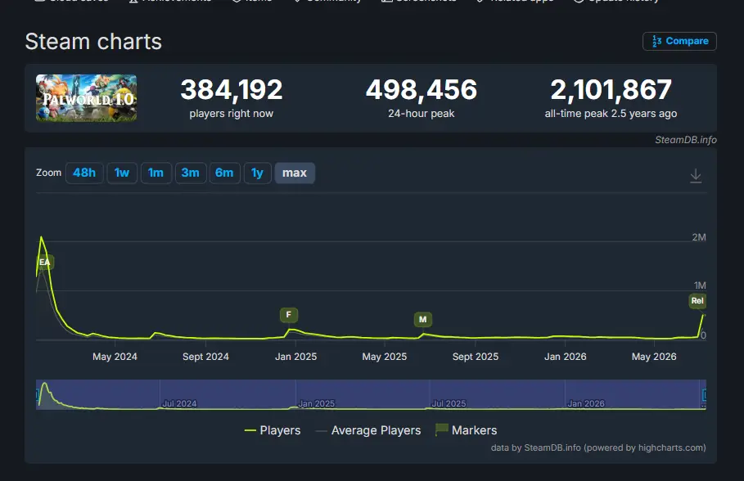
Task: Click the M chart marker
Action: pos(423,320)
